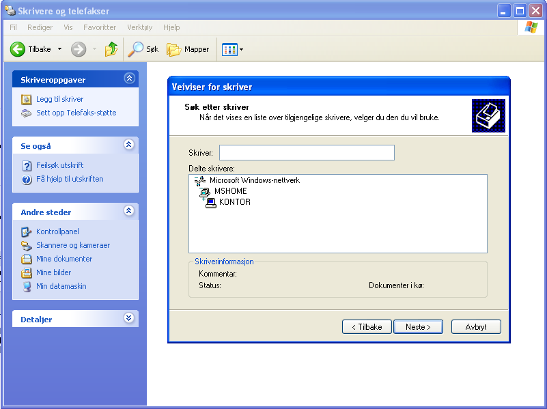Click the Min datamaskin computer icon
The width and height of the screenshot is (547, 409).
coord(27,287)
